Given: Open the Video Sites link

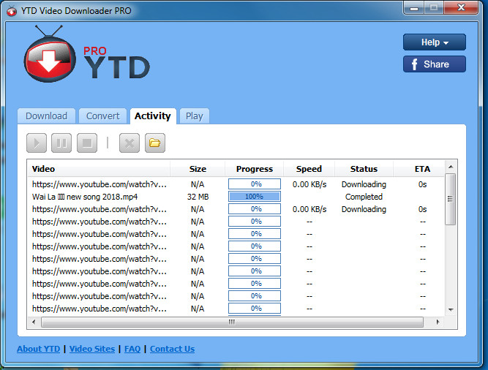Looking at the screenshot, I should (x=92, y=349).
